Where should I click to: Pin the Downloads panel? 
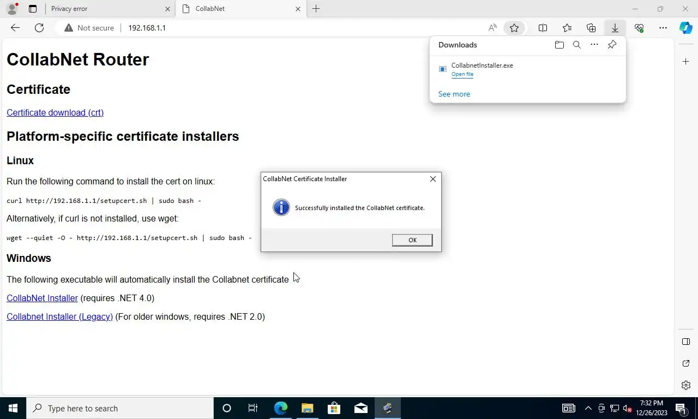612,45
